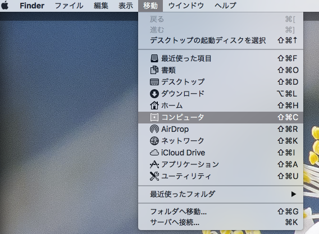Go to ダウンロード folder
The height and width of the screenshot is (234, 319).
(x=221, y=94)
